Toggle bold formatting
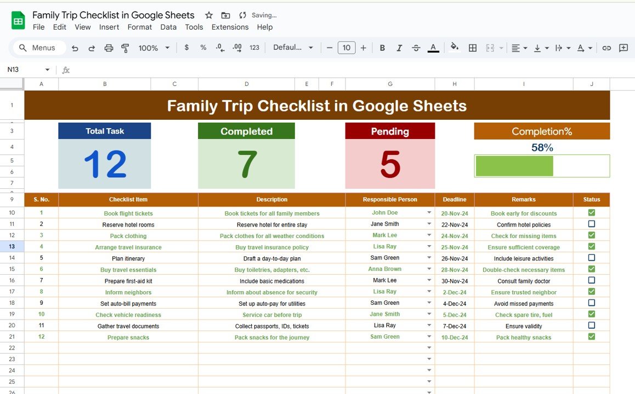The height and width of the screenshot is (394, 635). (x=382, y=48)
